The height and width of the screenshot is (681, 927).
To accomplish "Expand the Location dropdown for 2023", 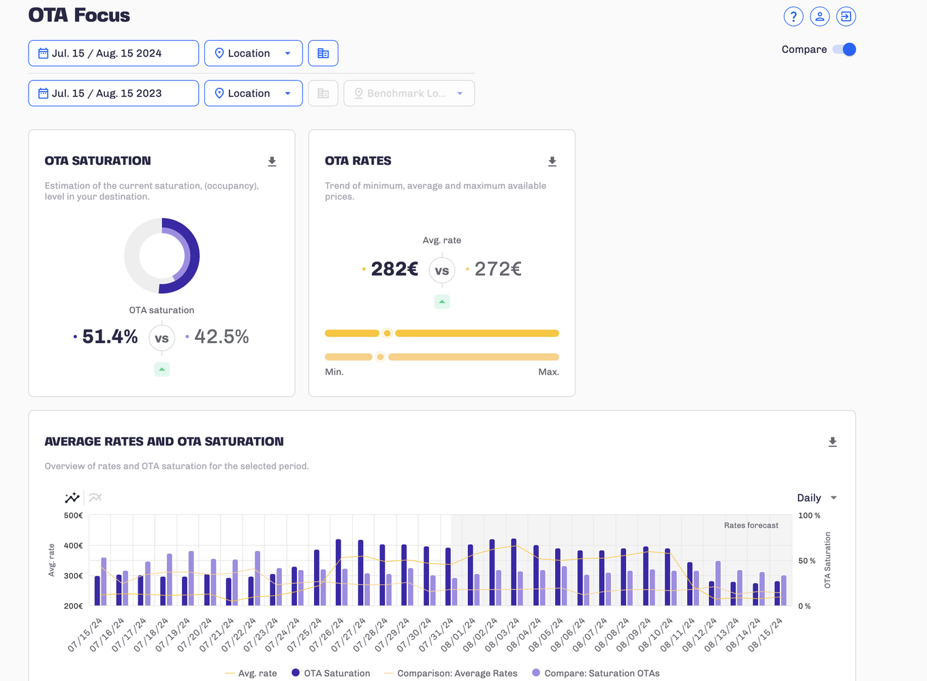I will pyautogui.click(x=253, y=93).
